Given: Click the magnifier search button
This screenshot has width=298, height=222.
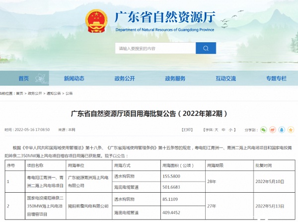Looking at the screenshot, I should point(206,48).
